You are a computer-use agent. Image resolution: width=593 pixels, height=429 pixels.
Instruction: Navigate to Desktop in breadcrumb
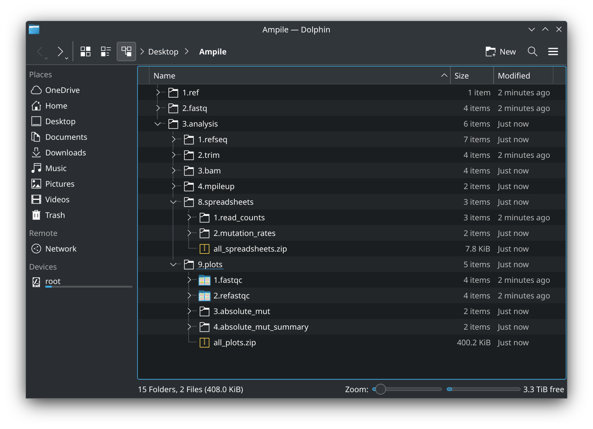(163, 52)
